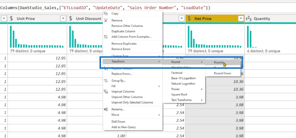The width and height of the screenshot is (296, 138).
Task: Select the Net Price column header
Action: pos(215,18)
